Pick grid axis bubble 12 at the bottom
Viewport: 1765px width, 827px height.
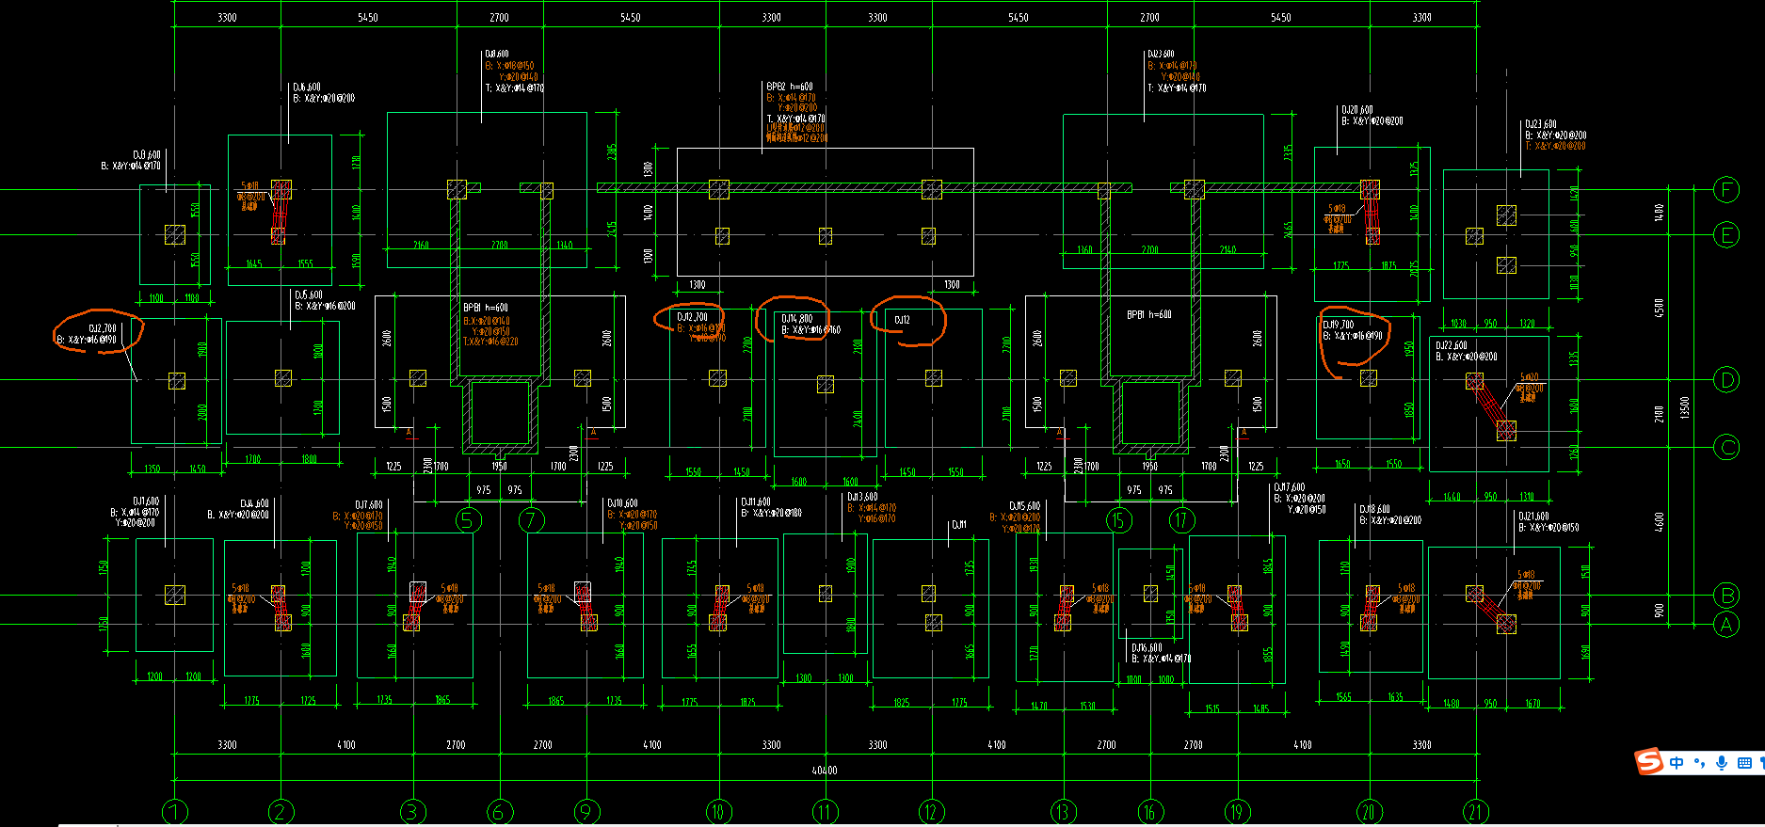[931, 812]
